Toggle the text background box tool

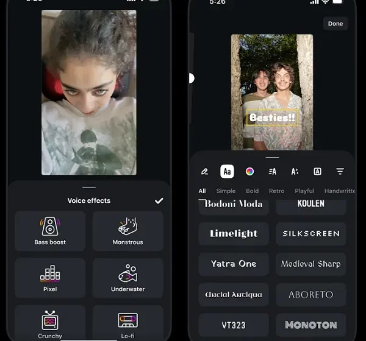pos(317,172)
